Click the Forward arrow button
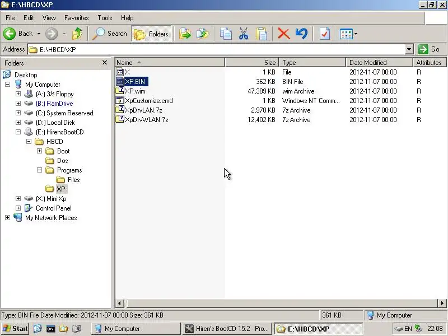448x336 pixels. [52, 34]
